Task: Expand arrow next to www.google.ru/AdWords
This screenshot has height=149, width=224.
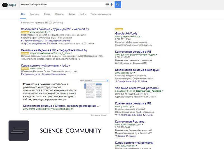Action: (142, 36)
